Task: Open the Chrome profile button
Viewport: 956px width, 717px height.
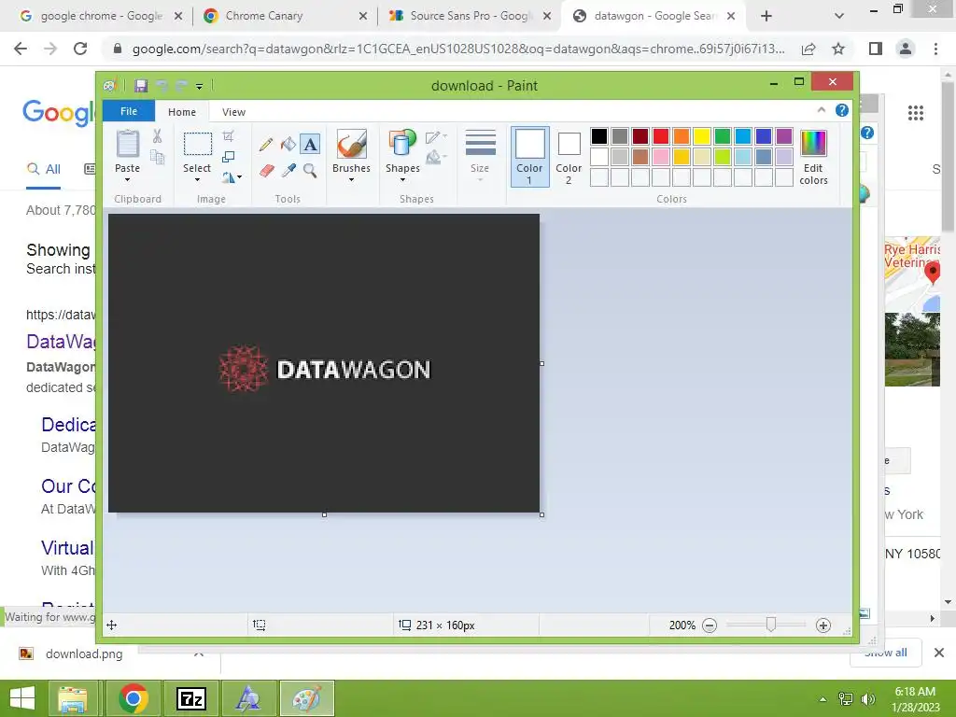Action: click(906, 49)
